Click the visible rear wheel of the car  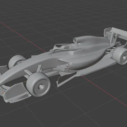[120, 56]
